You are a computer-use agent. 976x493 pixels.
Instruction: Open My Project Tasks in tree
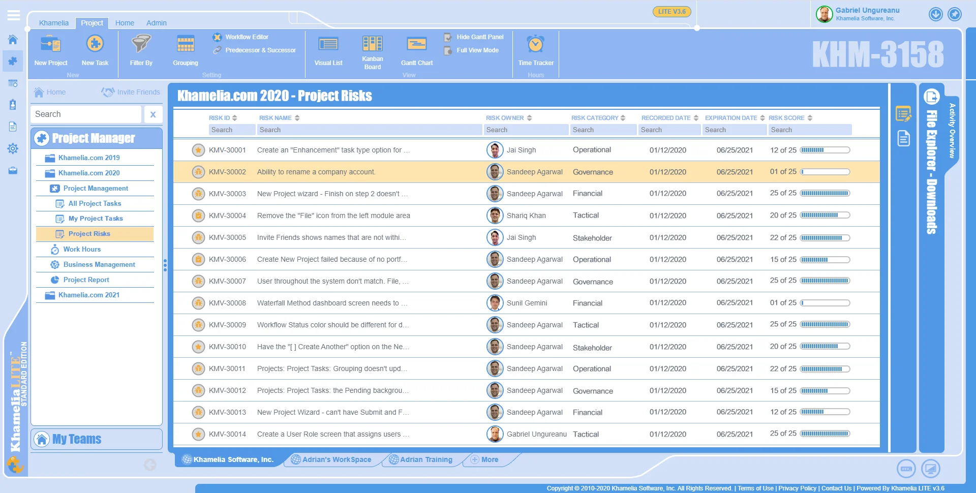point(95,219)
